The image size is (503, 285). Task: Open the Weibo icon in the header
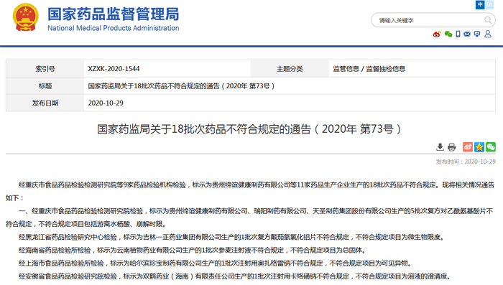click(437, 34)
